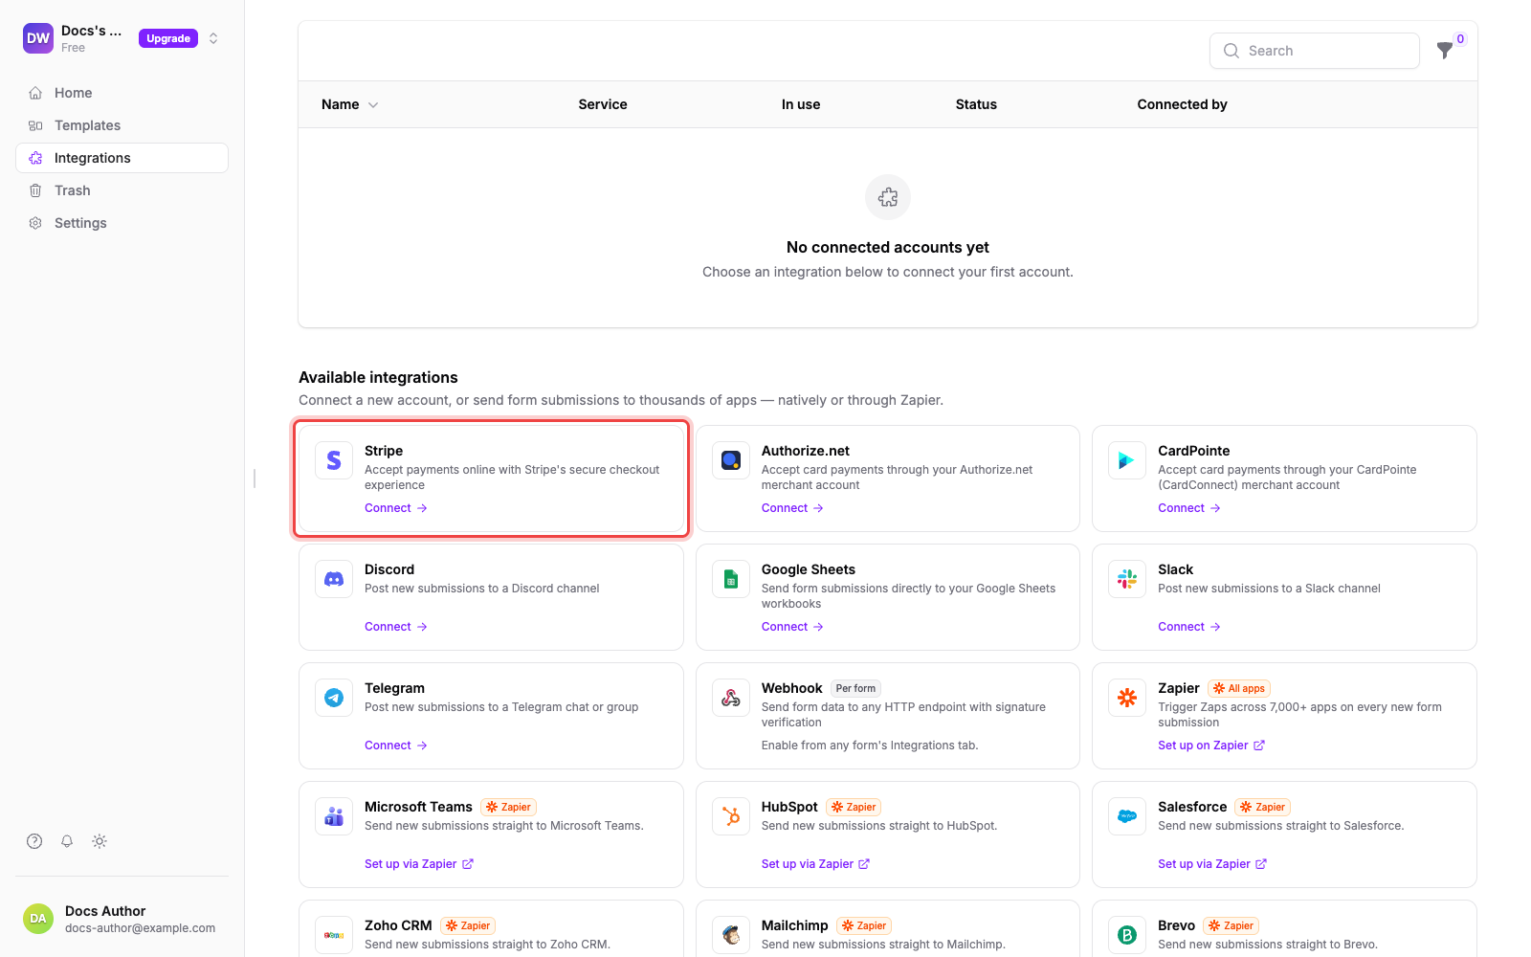Image resolution: width=1531 pixels, height=957 pixels.
Task: Click the Salesforce logo icon
Action: [x=1127, y=816]
